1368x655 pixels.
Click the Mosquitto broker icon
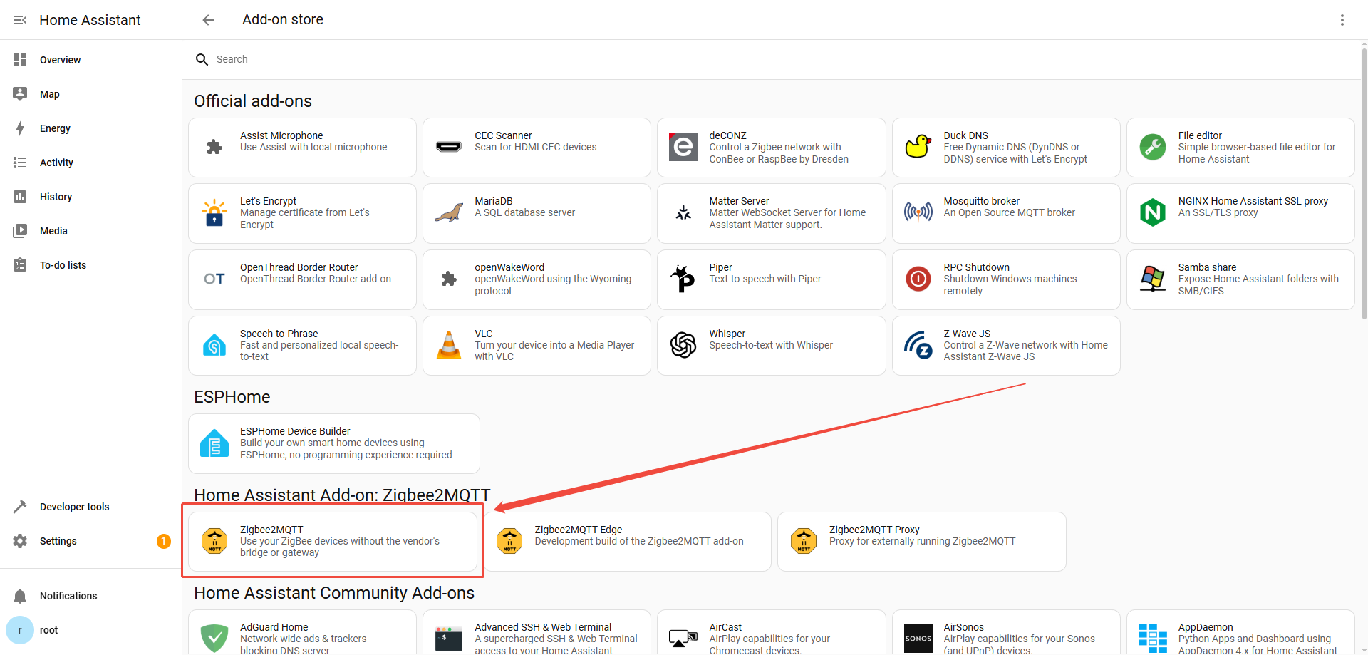(x=918, y=212)
